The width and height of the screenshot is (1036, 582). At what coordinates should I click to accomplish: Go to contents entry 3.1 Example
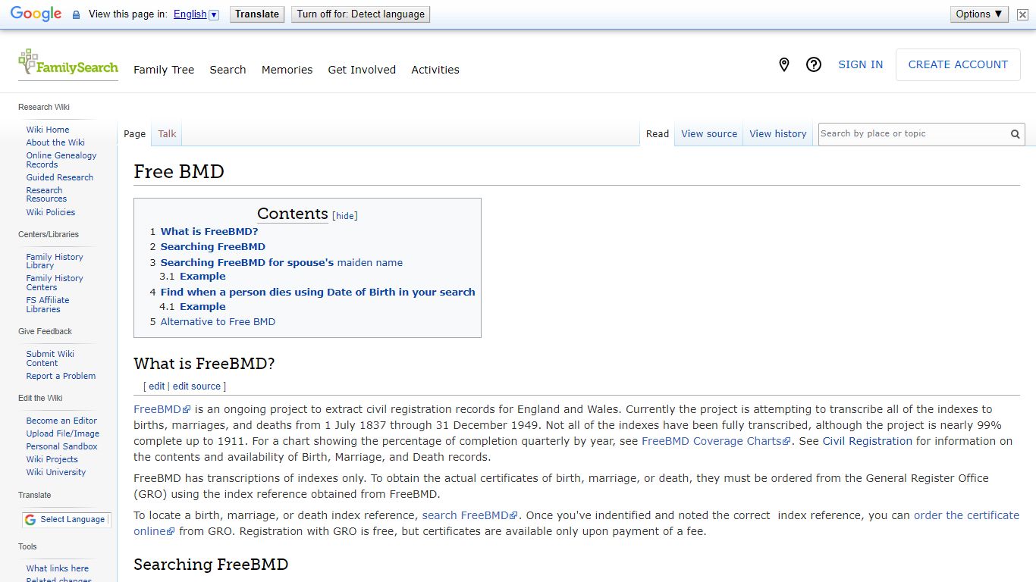[x=202, y=277]
